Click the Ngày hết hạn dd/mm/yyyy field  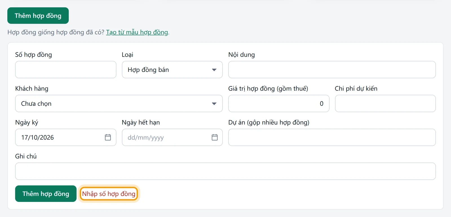[172, 137]
